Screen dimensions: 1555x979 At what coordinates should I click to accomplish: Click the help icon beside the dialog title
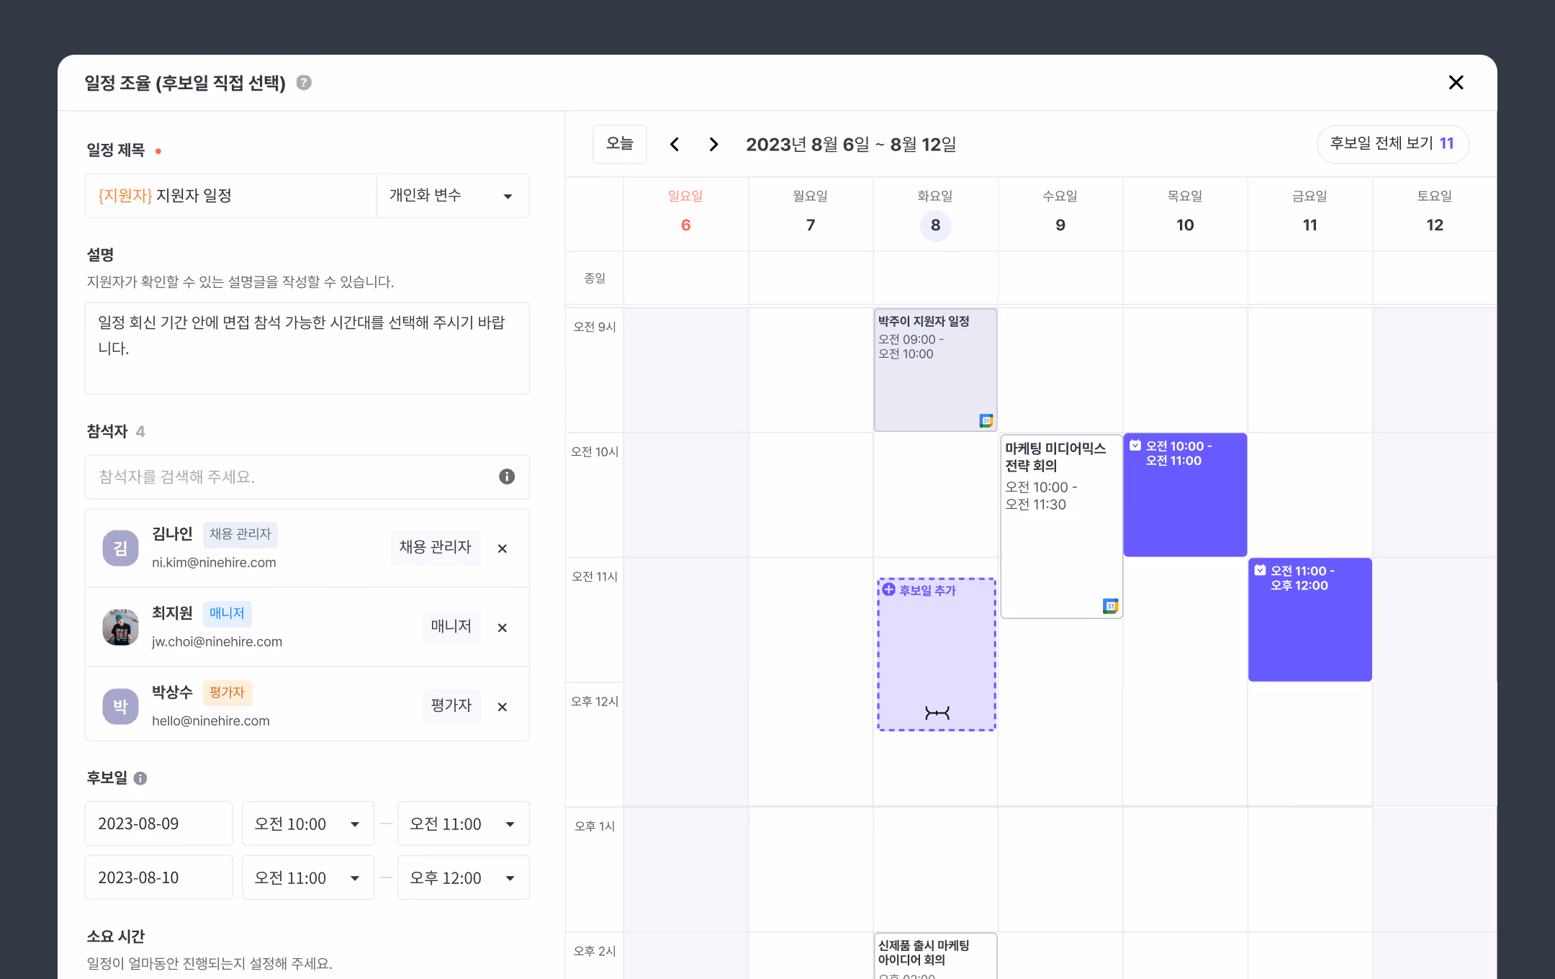click(304, 83)
